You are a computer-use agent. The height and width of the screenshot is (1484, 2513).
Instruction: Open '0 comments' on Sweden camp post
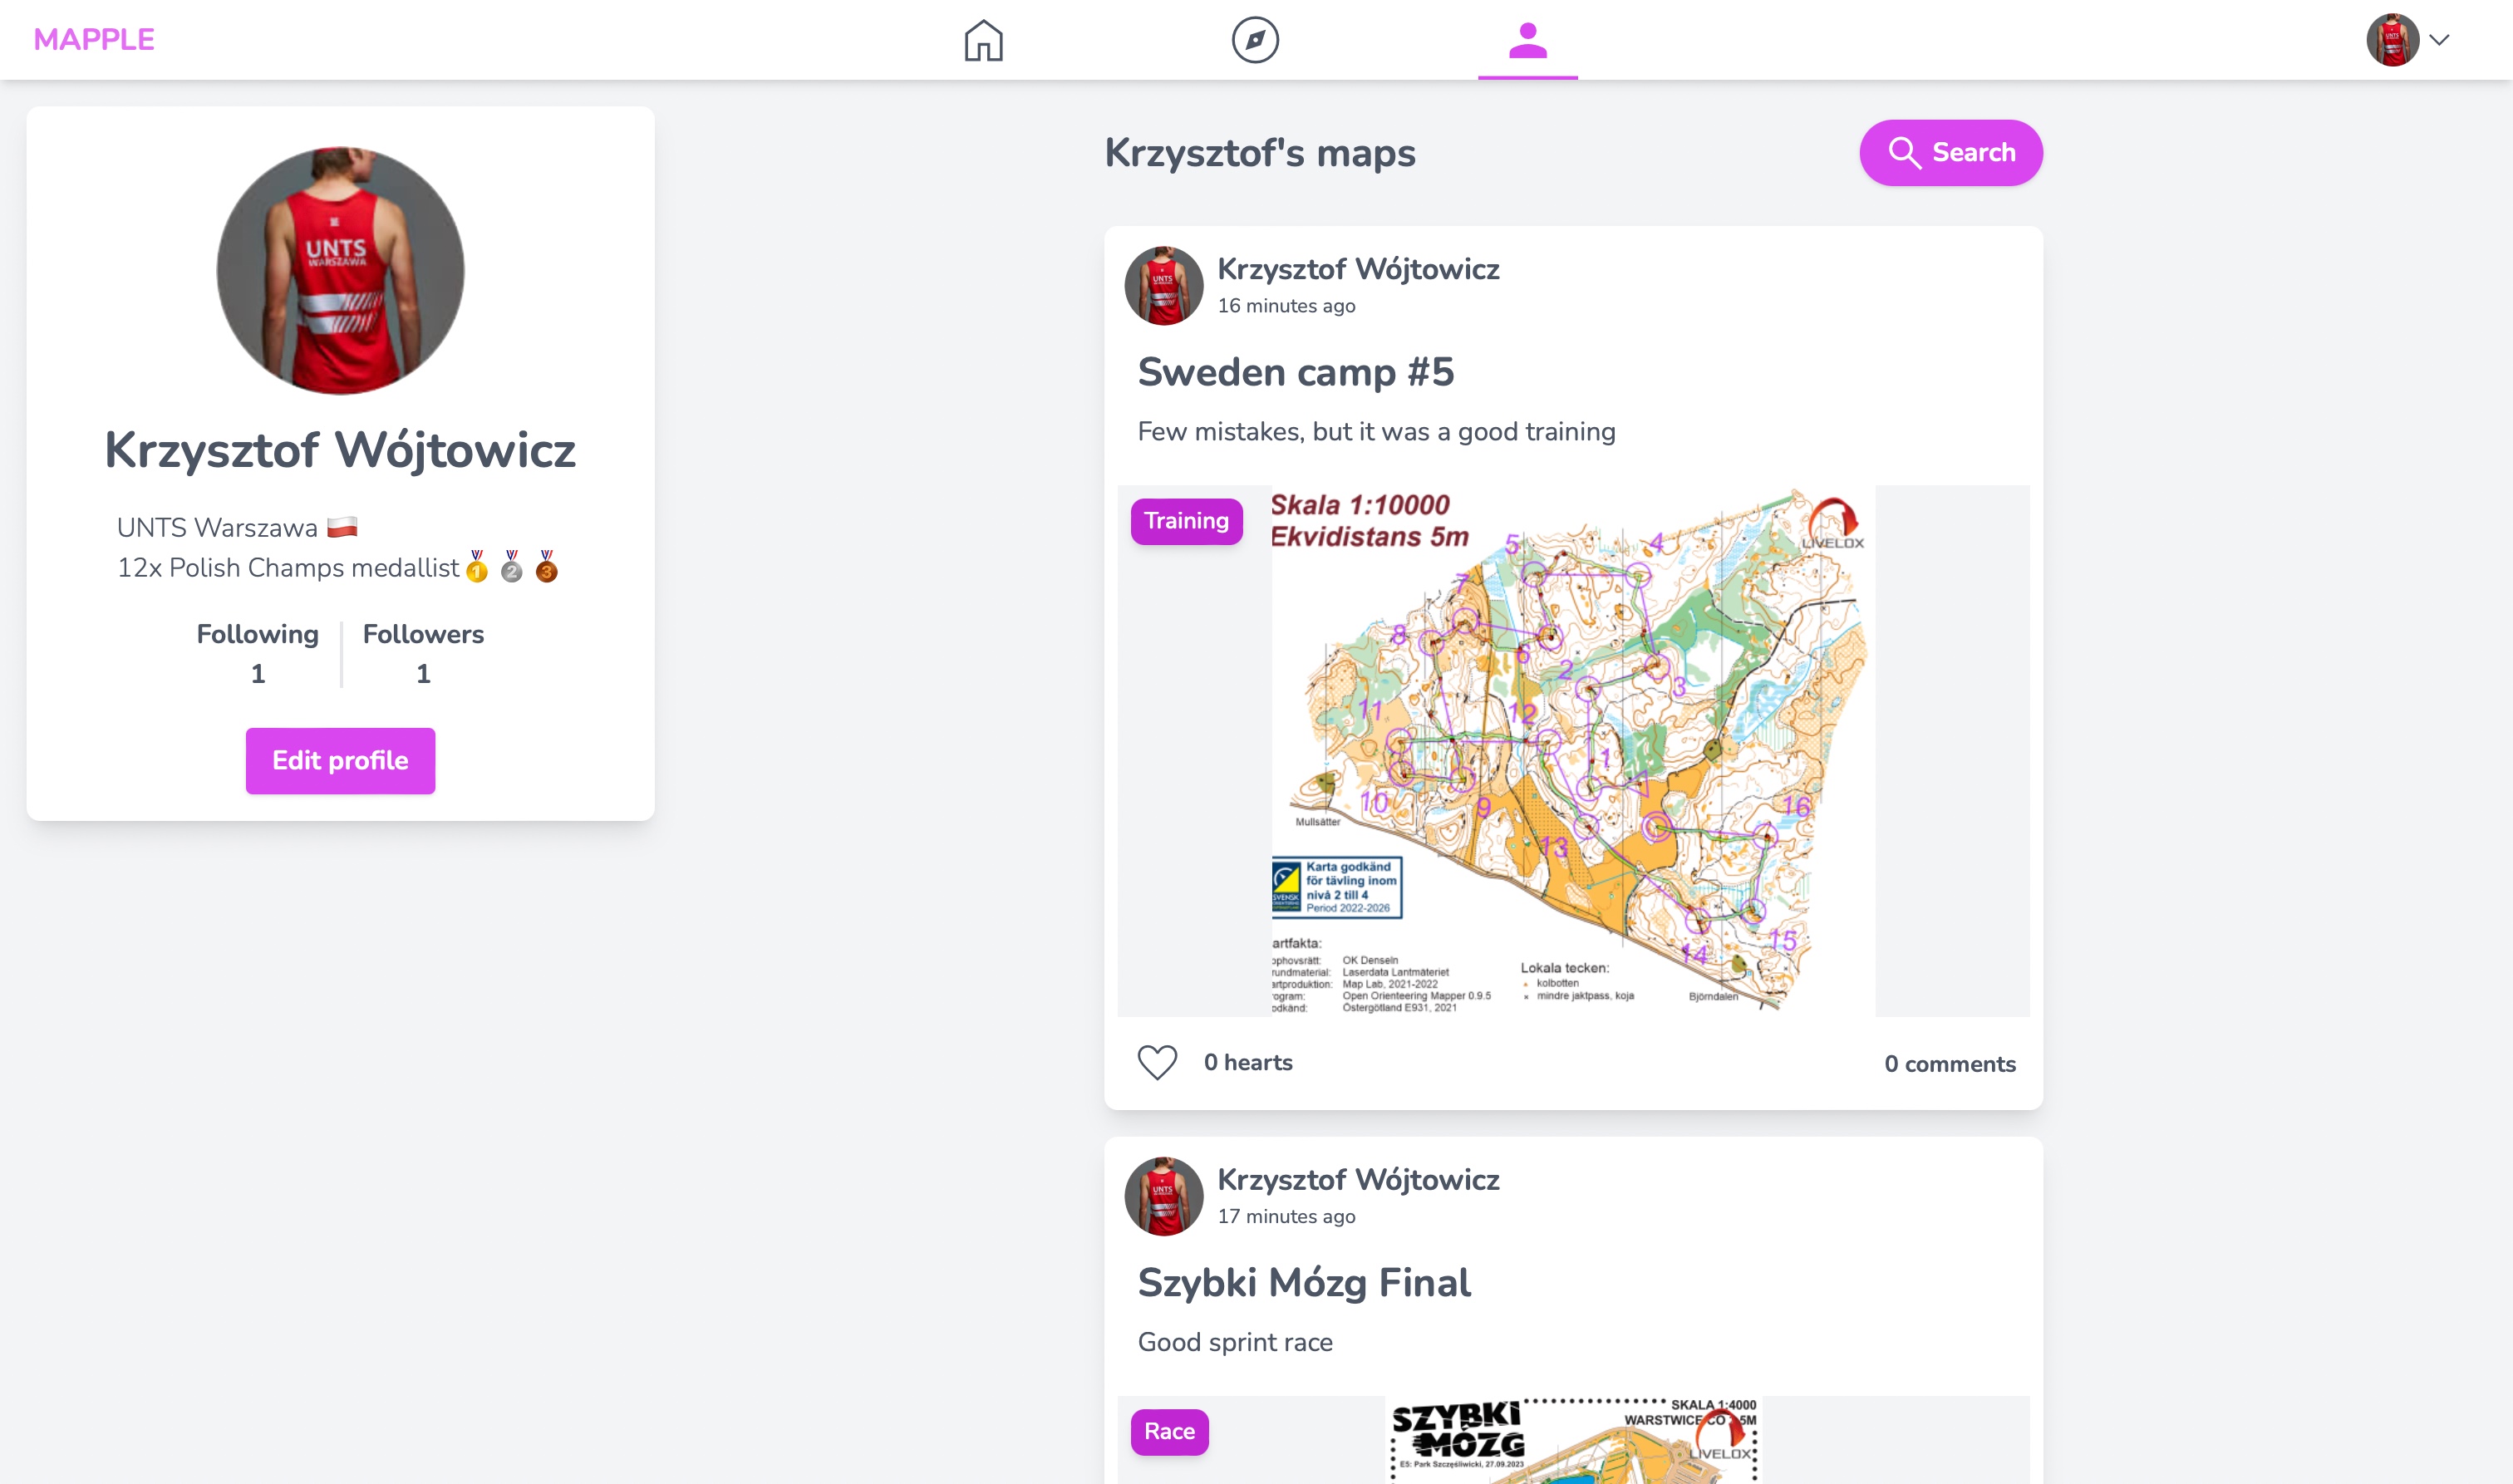pyautogui.click(x=1949, y=1064)
